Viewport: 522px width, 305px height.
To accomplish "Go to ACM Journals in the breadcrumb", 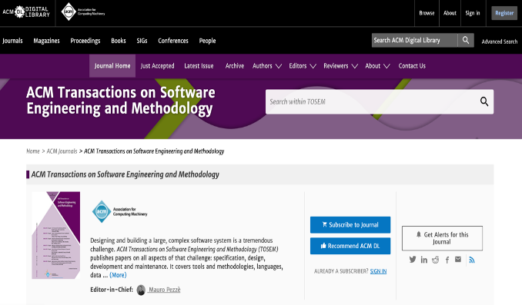I will 62,151.
